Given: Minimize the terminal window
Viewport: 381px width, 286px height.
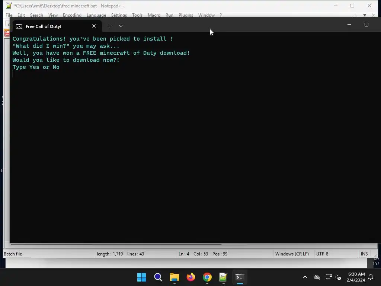Looking at the screenshot, I should tap(349, 25).
